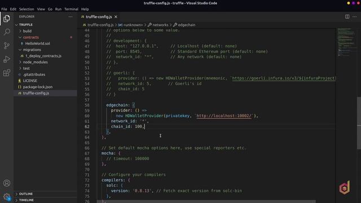The height and width of the screenshot is (203, 361).
Task: Open the Help menu
Action: click(85, 9)
